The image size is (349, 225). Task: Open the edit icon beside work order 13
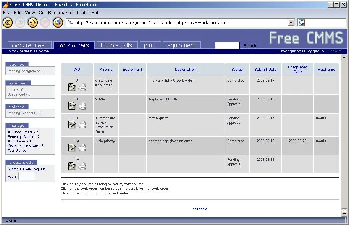(72, 147)
